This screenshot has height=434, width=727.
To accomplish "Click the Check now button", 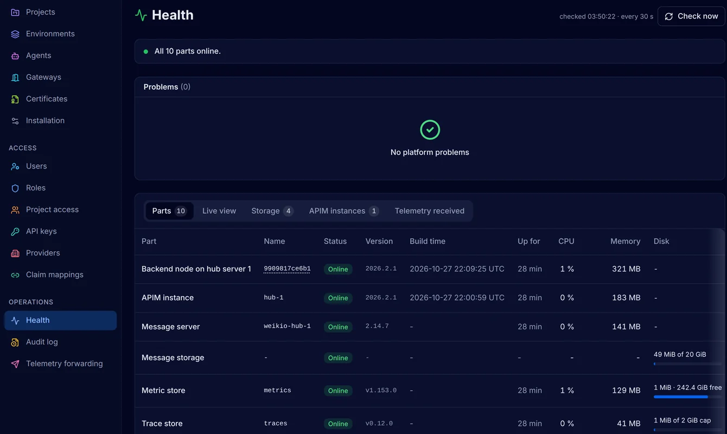I will point(691,16).
